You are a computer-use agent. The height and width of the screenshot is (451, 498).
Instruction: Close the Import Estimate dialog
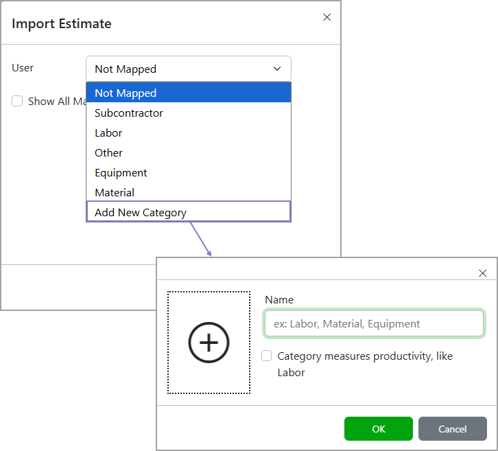[327, 17]
